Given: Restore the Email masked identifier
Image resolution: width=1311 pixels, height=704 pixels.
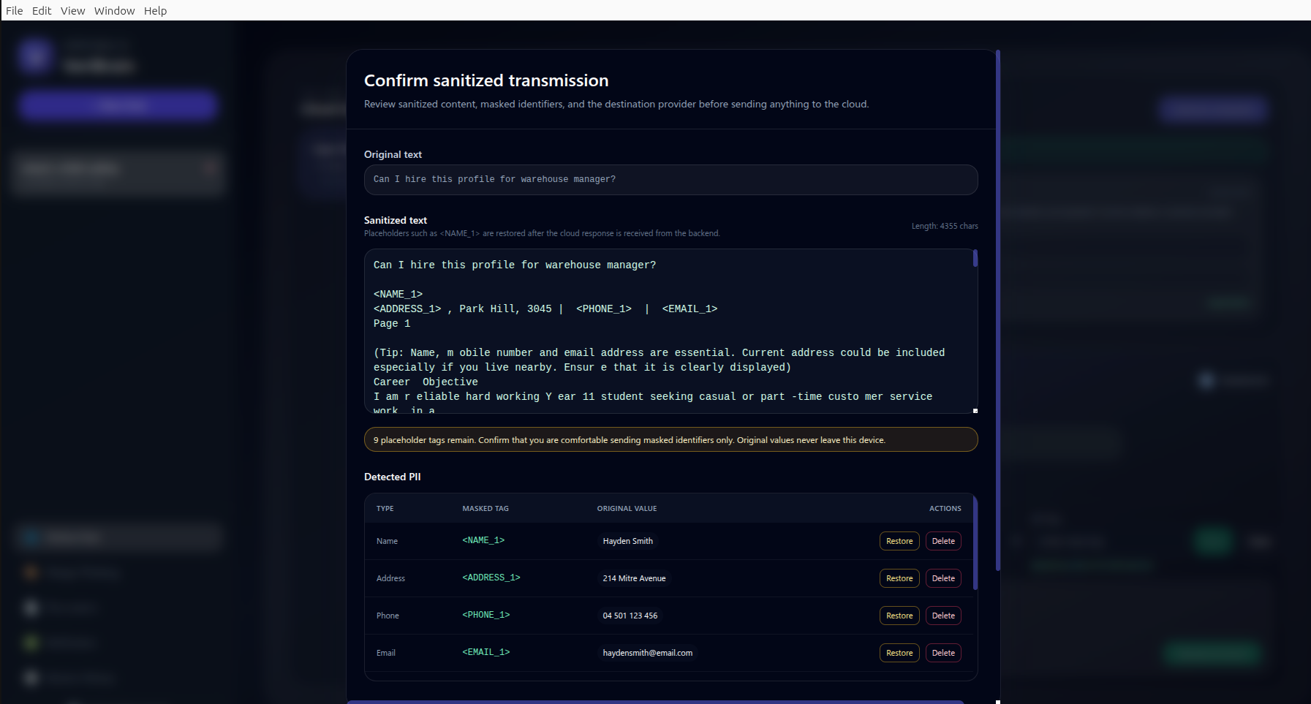Looking at the screenshot, I should coord(899,653).
